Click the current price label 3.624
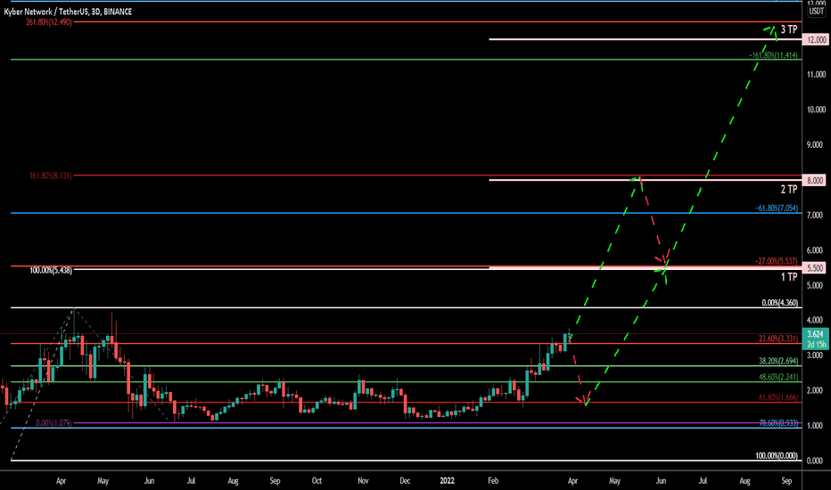Viewport: 831px width, 490px height. pyautogui.click(x=815, y=334)
